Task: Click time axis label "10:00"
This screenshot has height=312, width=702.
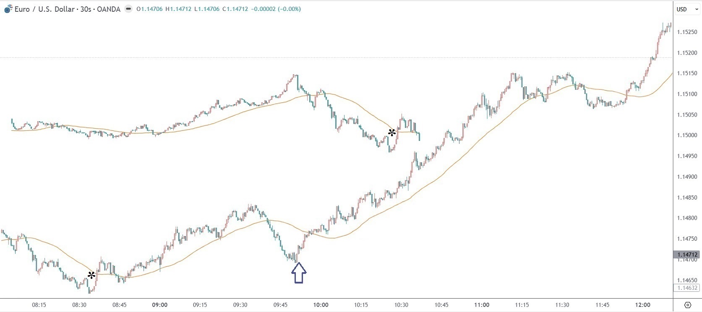Action: click(x=321, y=305)
